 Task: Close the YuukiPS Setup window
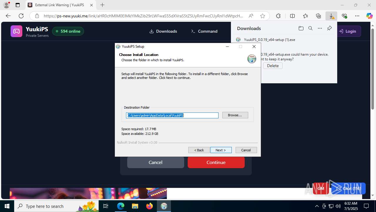[x=254, y=47]
